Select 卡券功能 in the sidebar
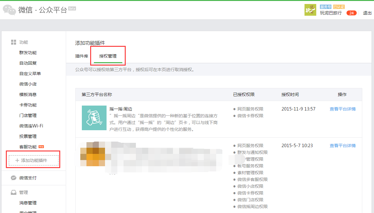This screenshot has width=374, height=213. coord(28,105)
